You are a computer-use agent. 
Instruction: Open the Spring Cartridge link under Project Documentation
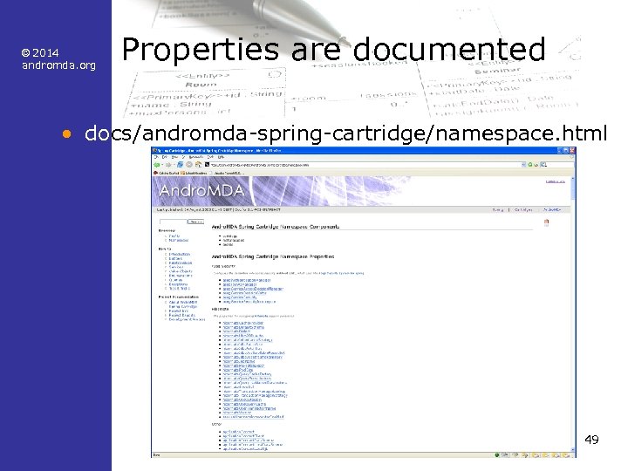[x=183, y=307]
